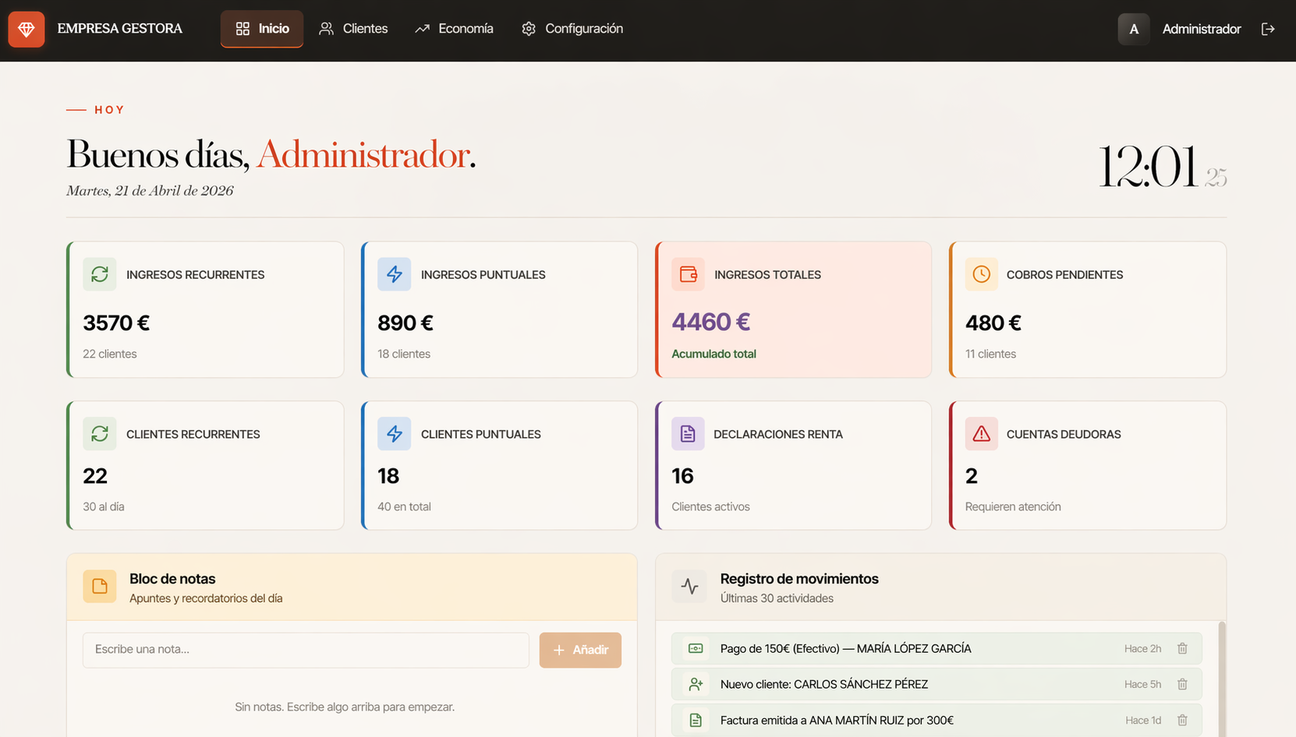
Task: Click the Hace 5h timestamp
Action: pyautogui.click(x=1142, y=684)
